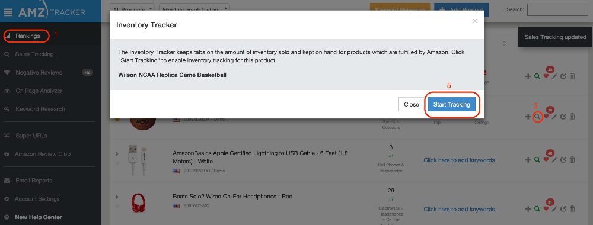
Task: Click green magnifier in Beats headphones row
Action: pyautogui.click(x=537, y=209)
